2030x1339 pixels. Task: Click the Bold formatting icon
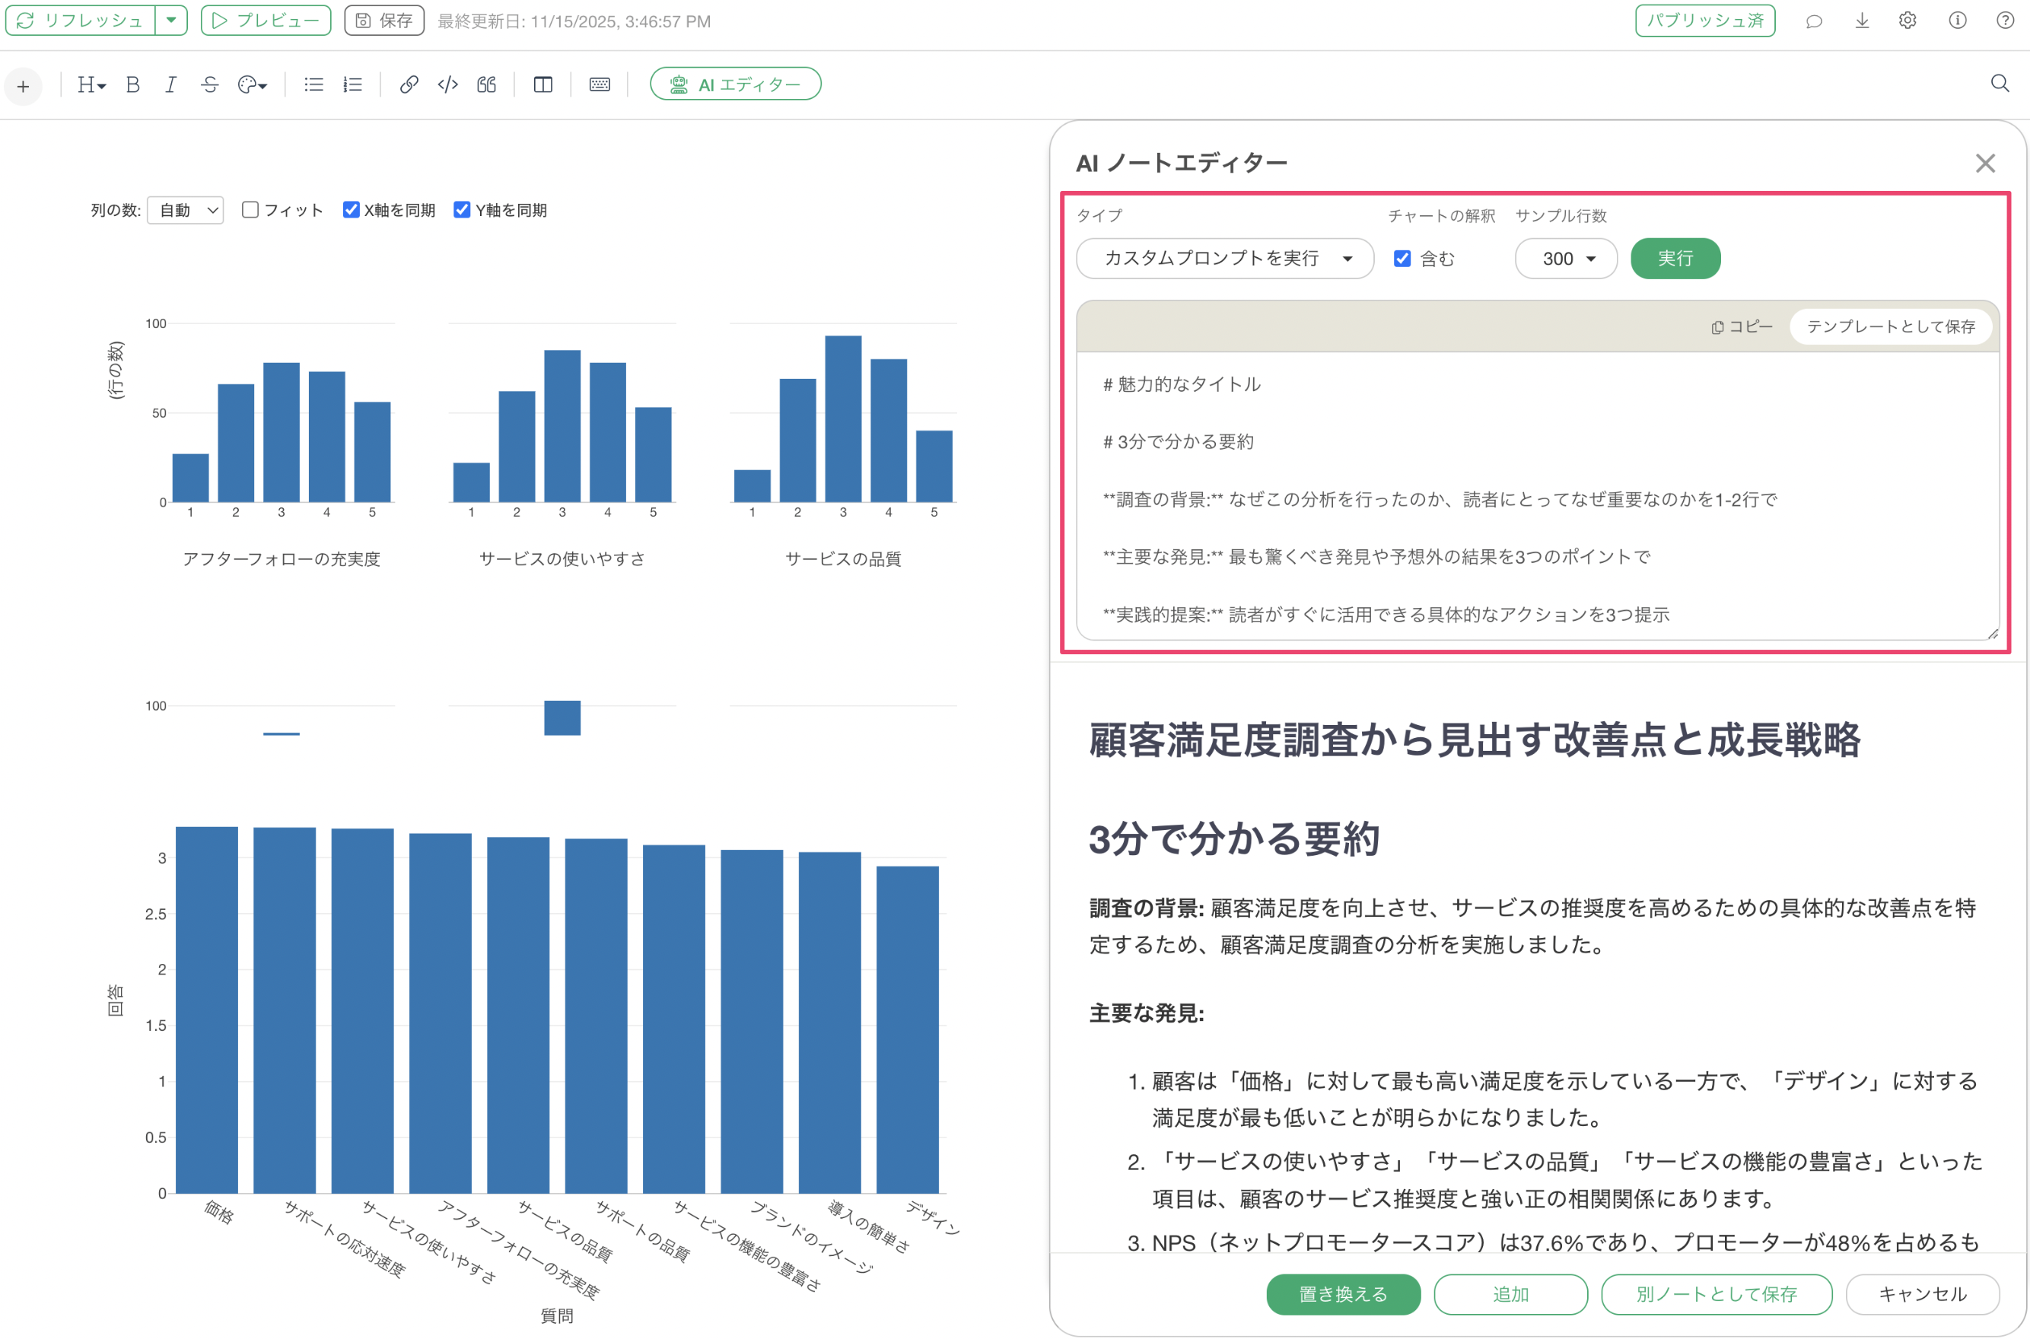[132, 84]
